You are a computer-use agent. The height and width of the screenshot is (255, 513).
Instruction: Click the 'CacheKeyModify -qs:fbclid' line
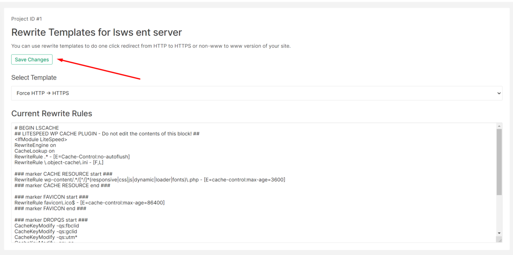pyautogui.click(x=46, y=225)
